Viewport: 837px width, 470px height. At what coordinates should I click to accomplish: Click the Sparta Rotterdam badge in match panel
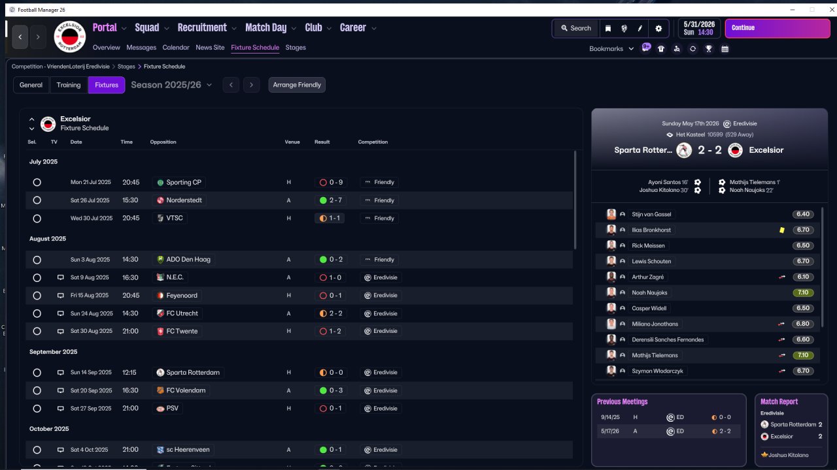pyautogui.click(x=684, y=150)
